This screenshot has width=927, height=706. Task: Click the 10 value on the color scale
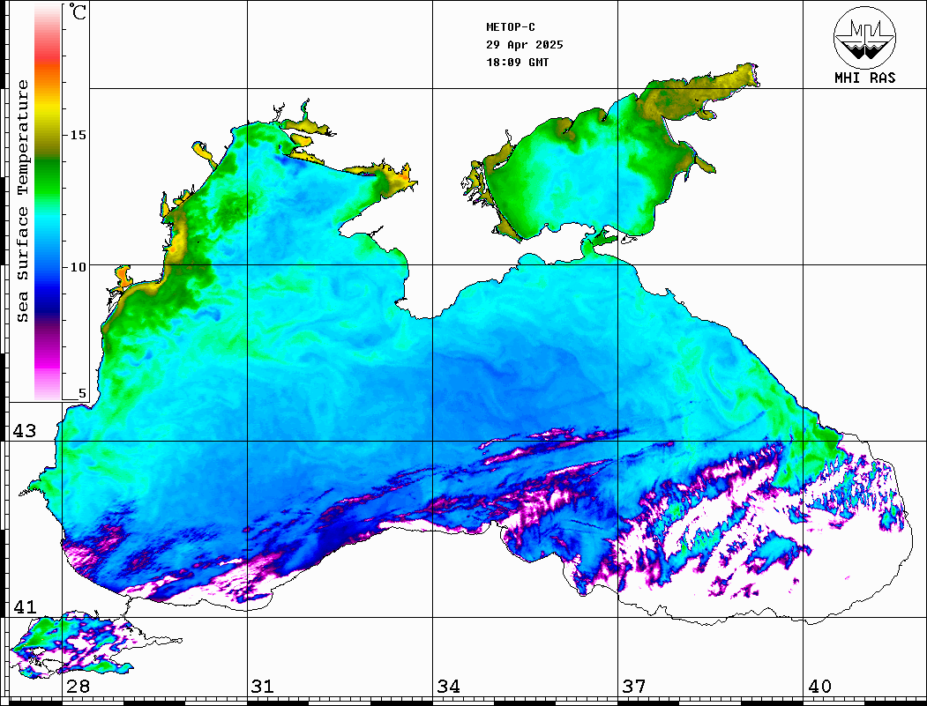[x=78, y=267]
